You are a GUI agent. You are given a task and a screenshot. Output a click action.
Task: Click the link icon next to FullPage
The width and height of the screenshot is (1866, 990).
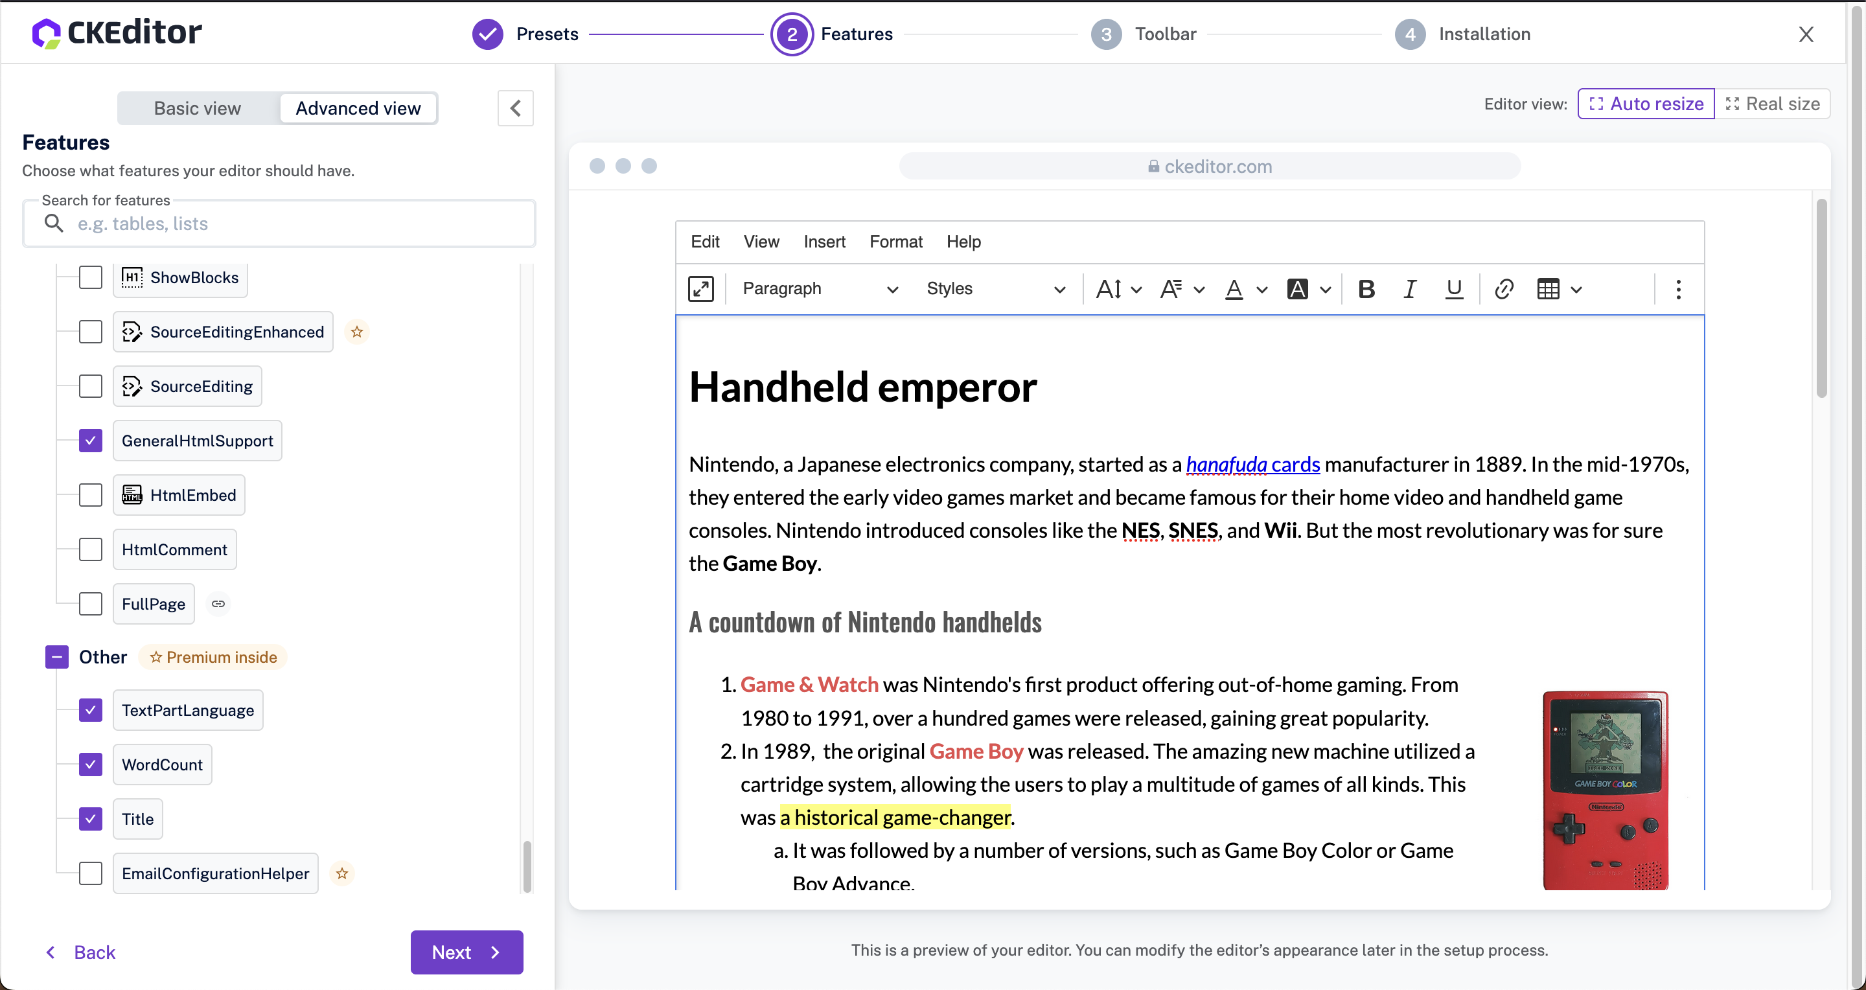(x=218, y=603)
